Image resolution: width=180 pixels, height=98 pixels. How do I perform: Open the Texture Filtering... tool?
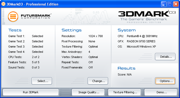(124, 92)
